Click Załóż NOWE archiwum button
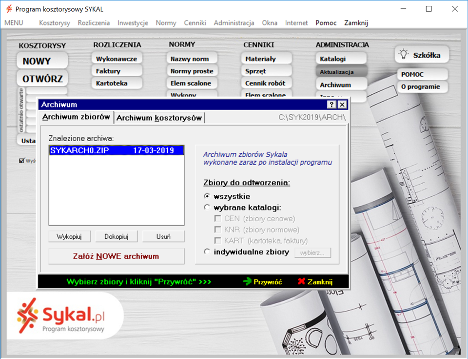 point(117,256)
